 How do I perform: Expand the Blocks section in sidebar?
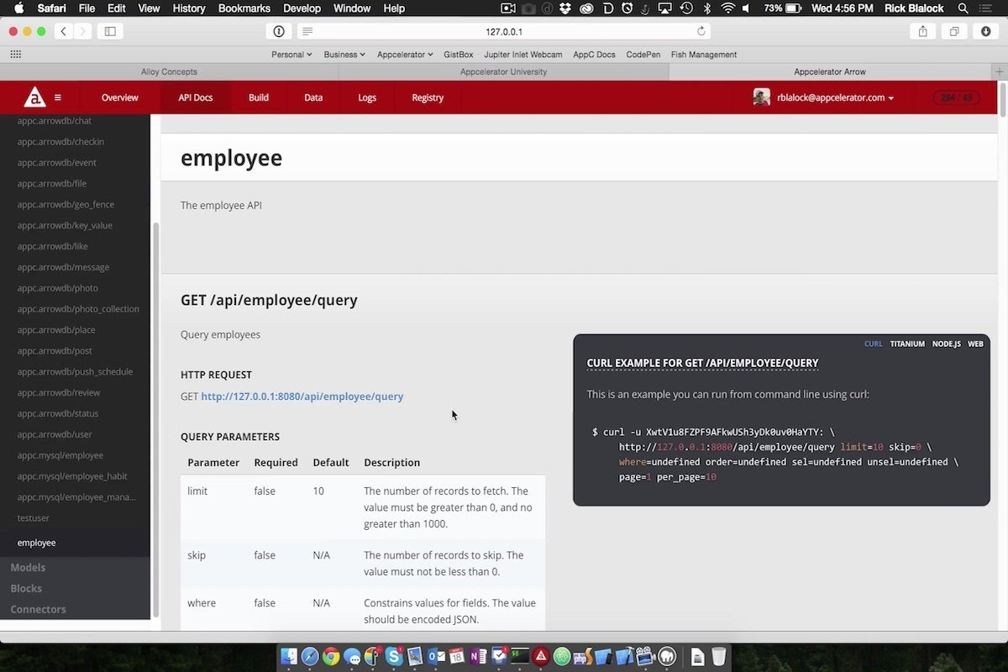(26, 589)
